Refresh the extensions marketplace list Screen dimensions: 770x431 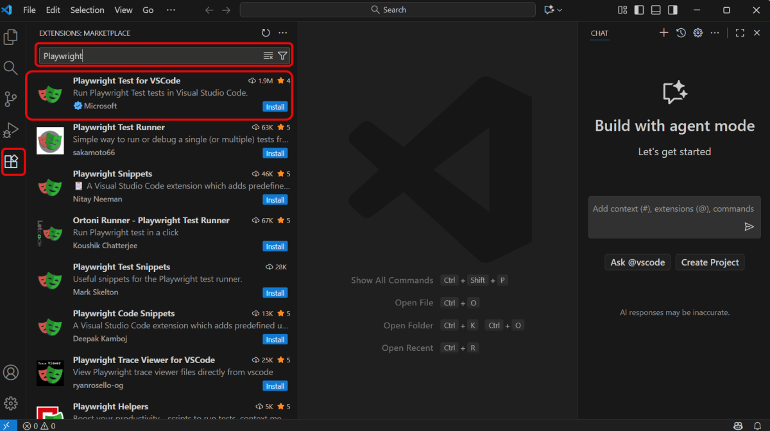266,33
